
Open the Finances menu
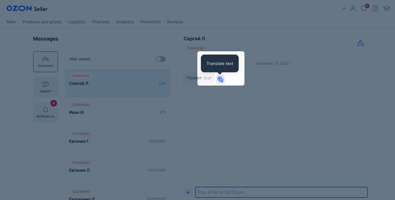click(101, 22)
